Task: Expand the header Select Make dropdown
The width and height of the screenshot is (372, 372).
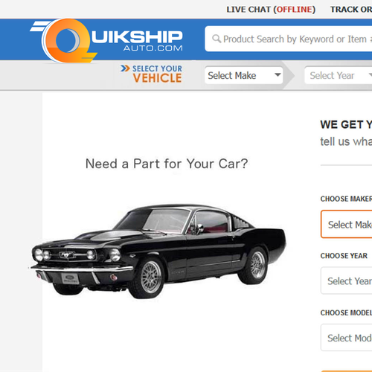Action: 244,75
